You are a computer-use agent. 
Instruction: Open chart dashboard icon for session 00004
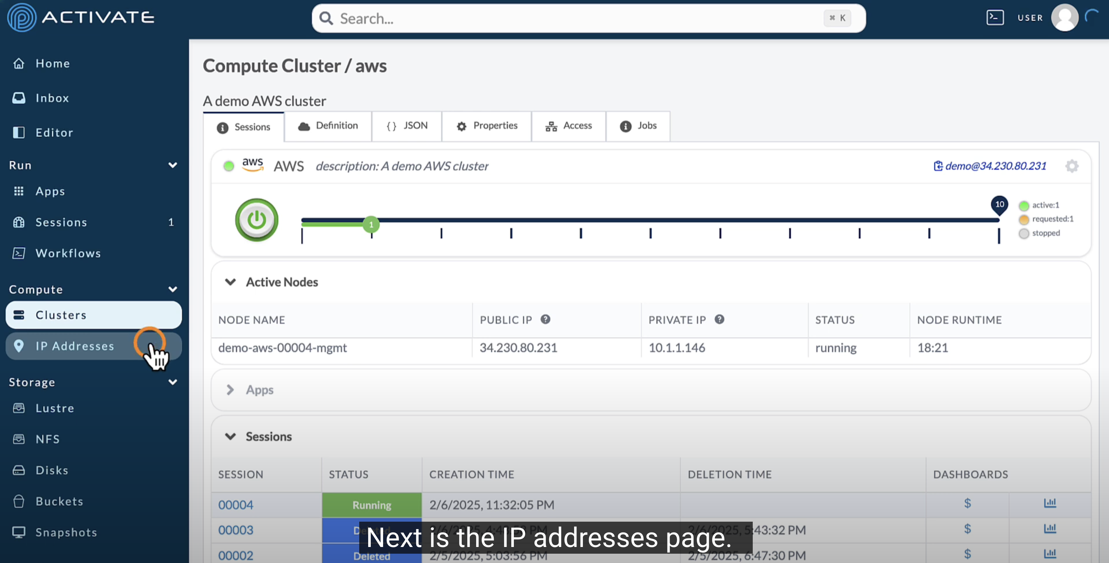pyautogui.click(x=1050, y=503)
